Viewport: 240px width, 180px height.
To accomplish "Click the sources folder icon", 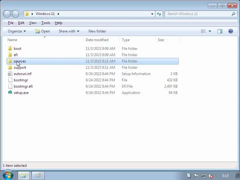I will pos(10,61).
